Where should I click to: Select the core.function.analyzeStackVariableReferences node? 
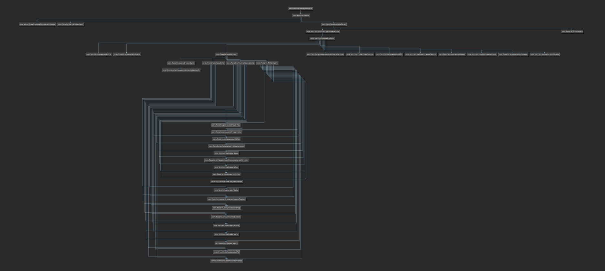(226, 146)
